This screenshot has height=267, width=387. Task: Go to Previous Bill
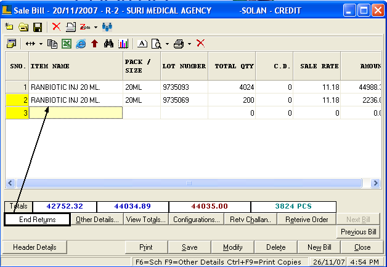point(359,232)
